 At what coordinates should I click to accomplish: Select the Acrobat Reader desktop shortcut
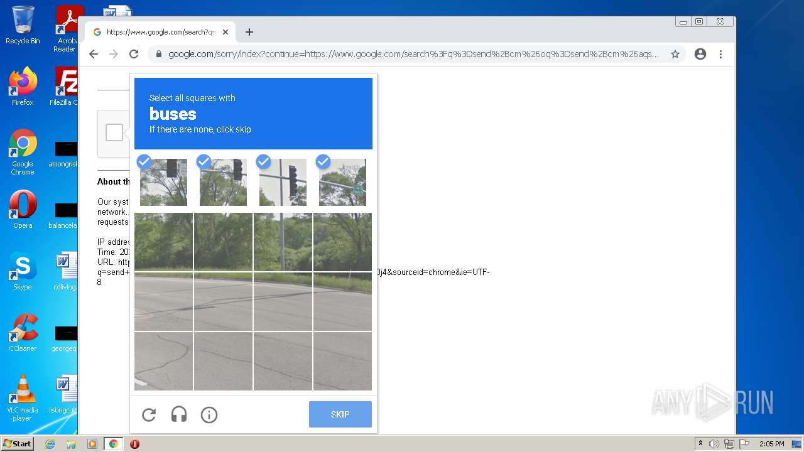pyautogui.click(x=65, y=29)
